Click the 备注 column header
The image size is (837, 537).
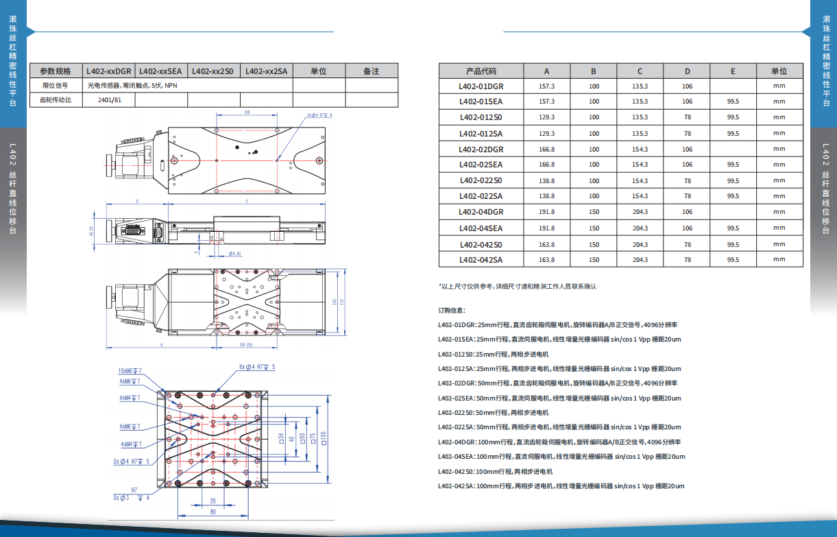[x=371, y=71]
